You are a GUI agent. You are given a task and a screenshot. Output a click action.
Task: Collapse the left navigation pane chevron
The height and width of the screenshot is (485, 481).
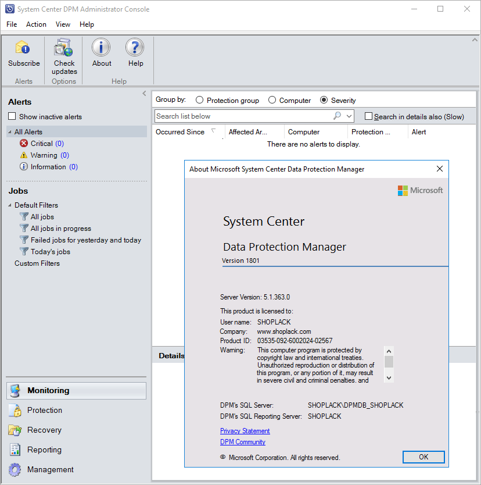point(144,94)
